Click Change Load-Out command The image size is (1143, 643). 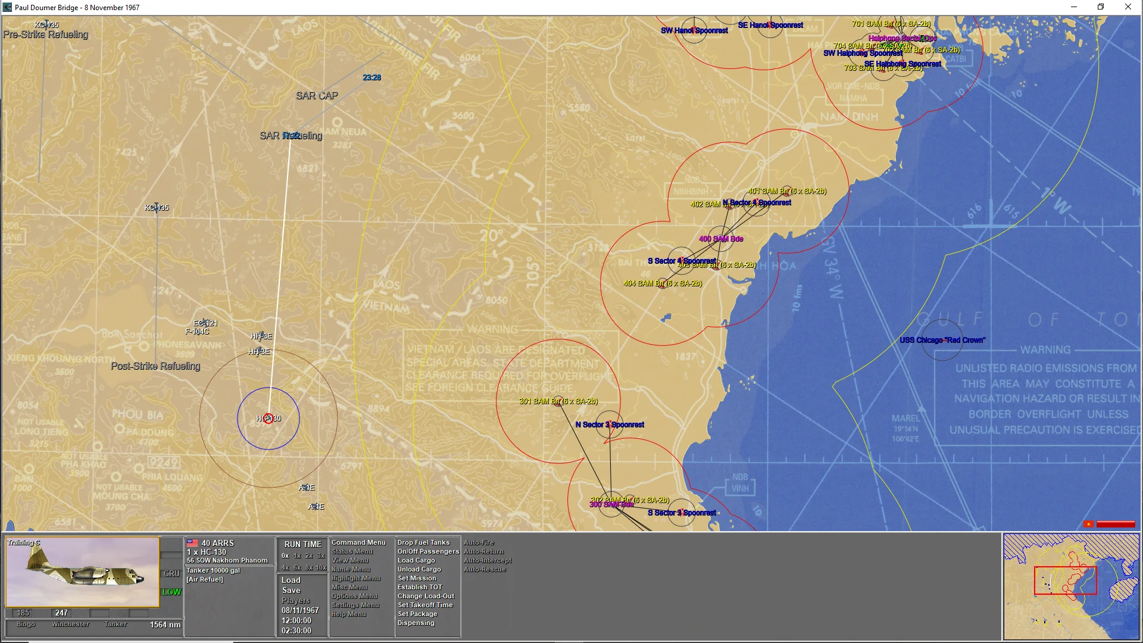[426, 596]
